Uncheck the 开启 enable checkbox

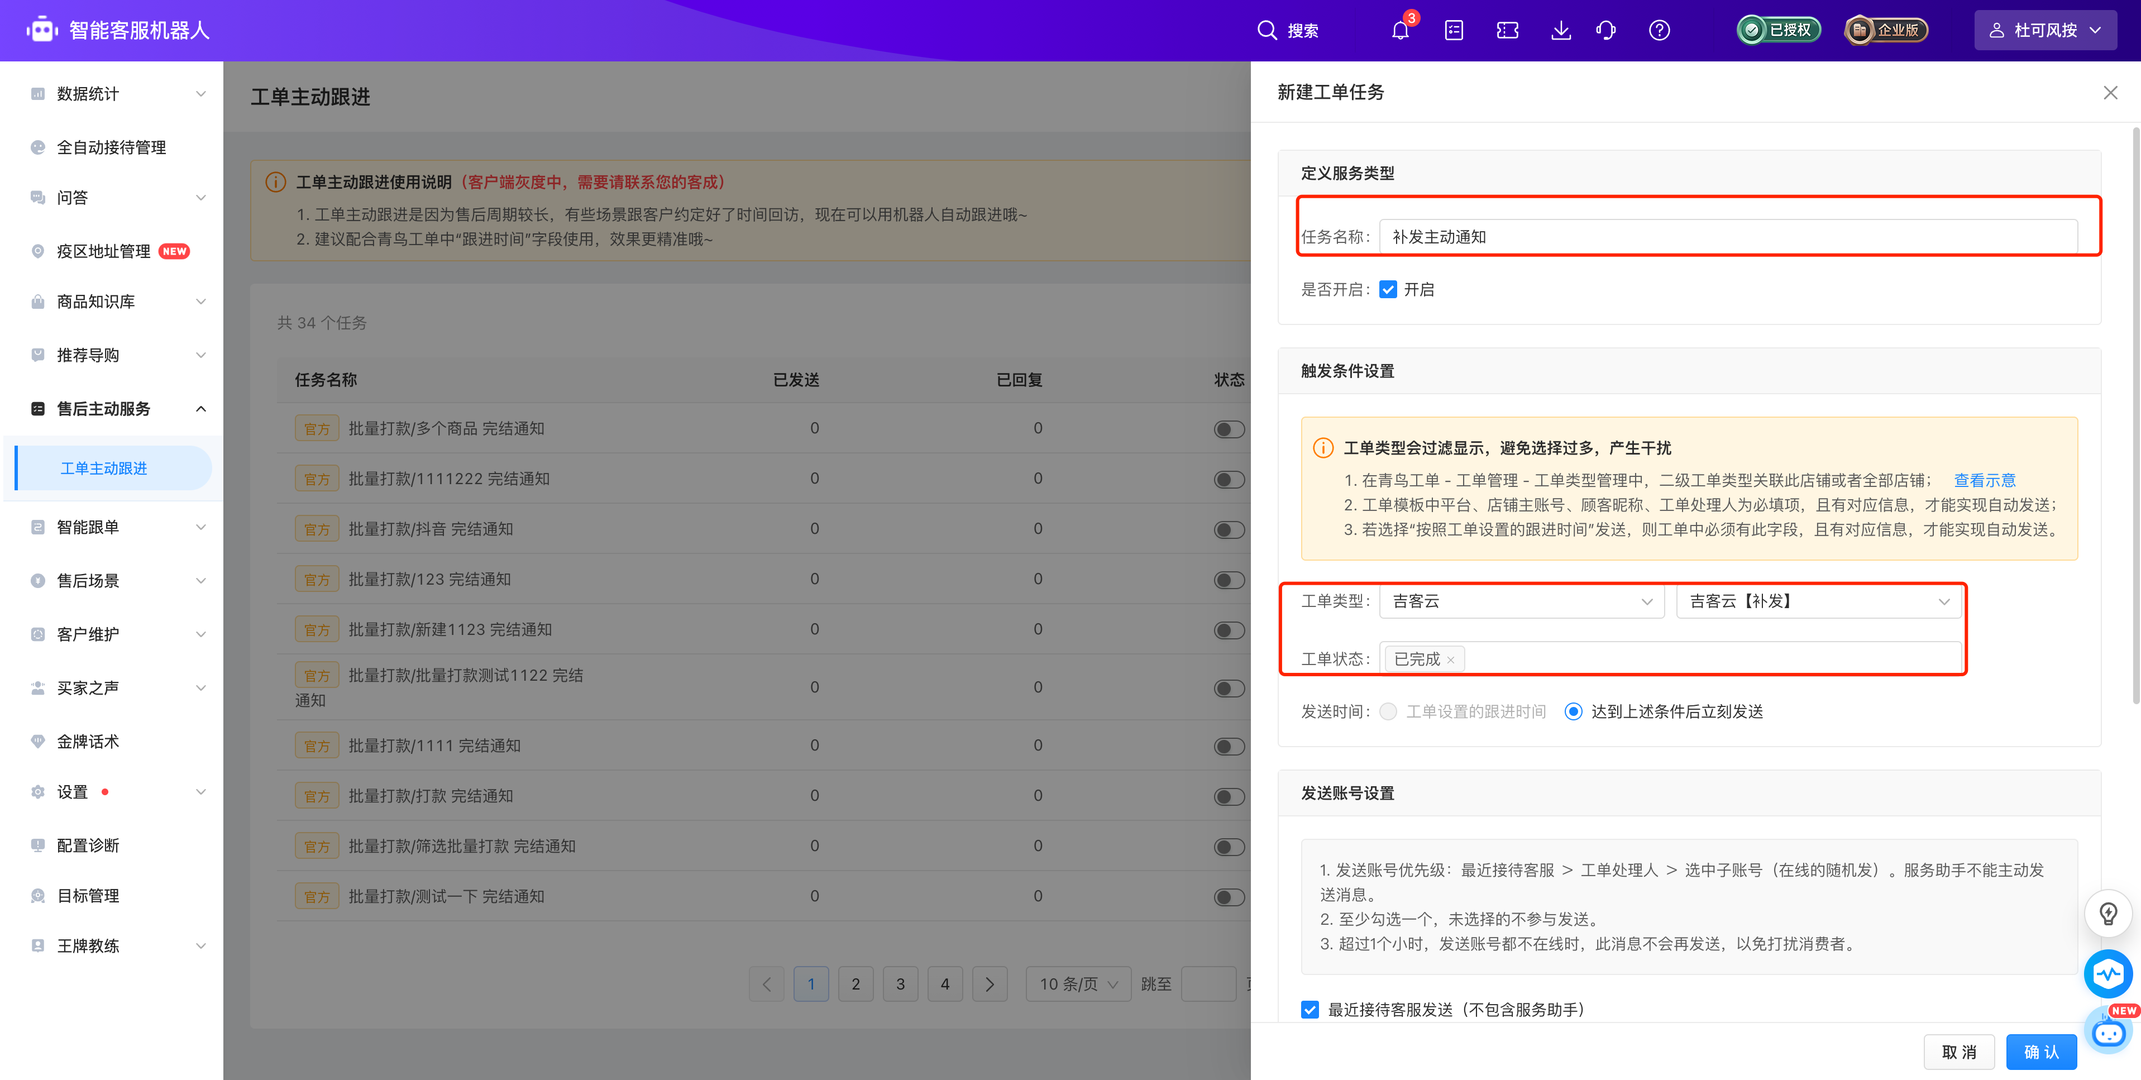1388,289
